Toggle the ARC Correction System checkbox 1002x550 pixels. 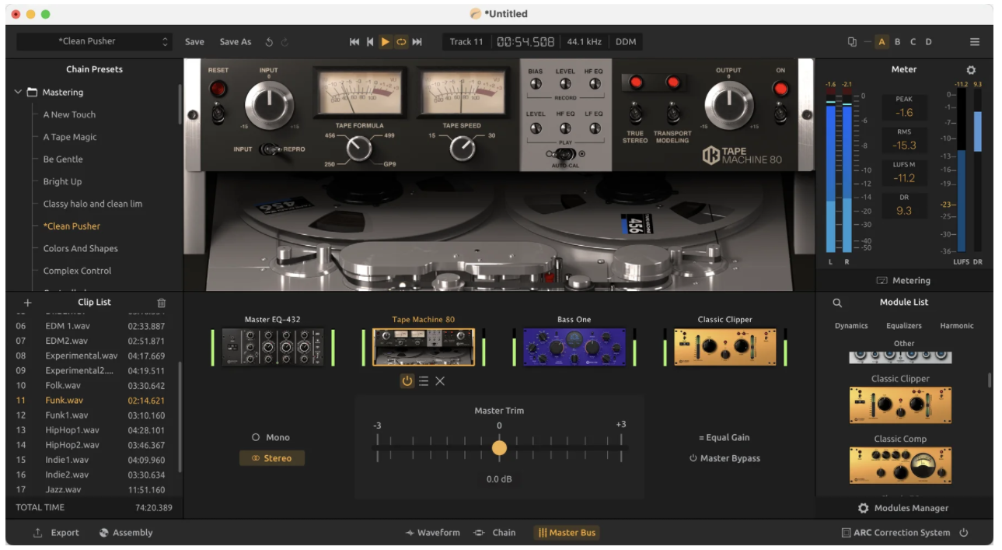tap(847, 533)
